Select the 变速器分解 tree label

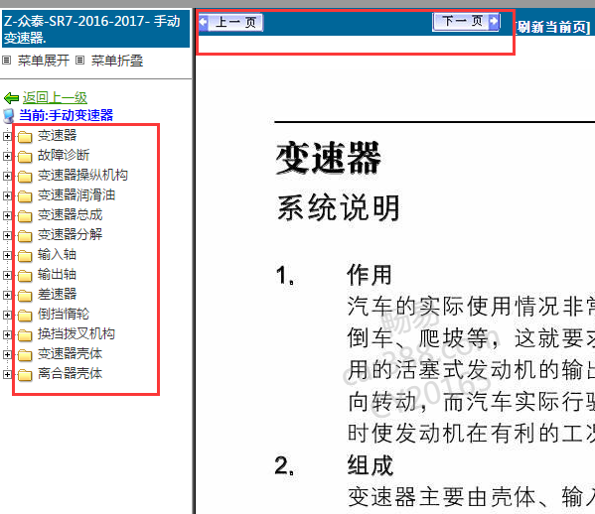70,234
